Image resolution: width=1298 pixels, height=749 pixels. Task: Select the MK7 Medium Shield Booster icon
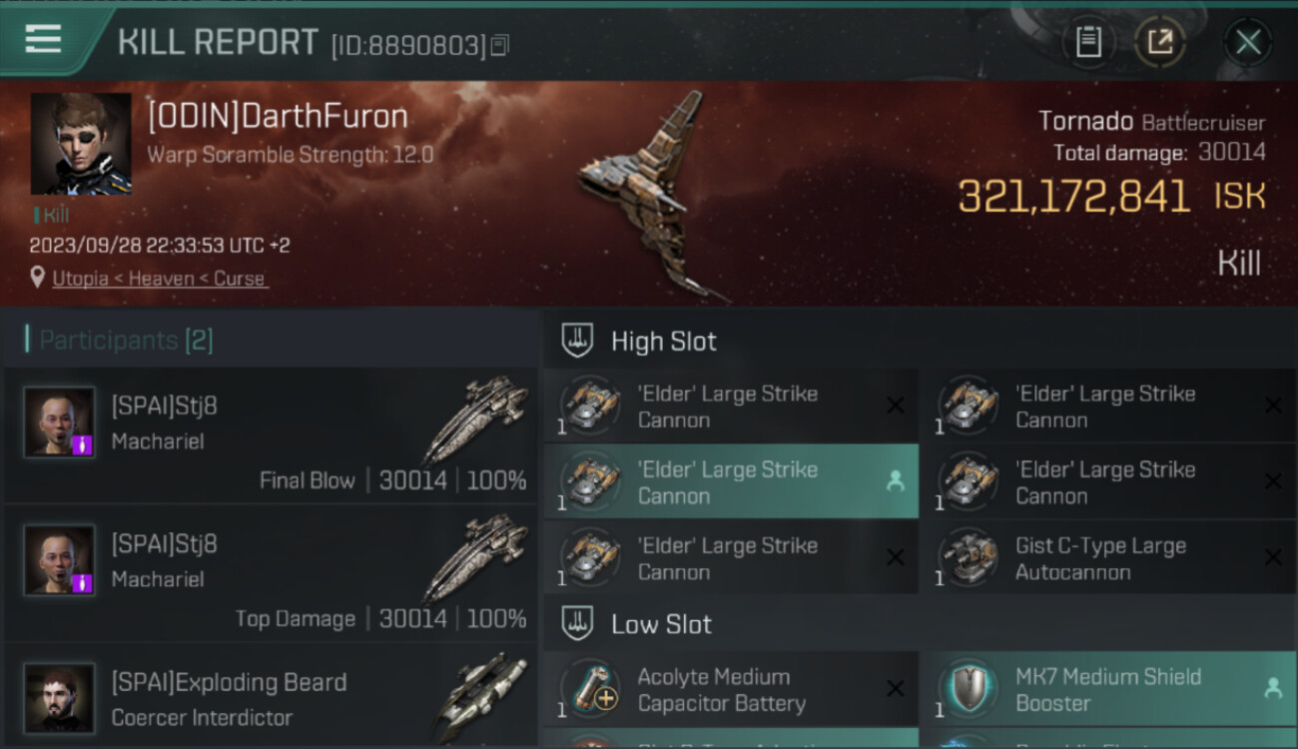click(x=970, y=690)
